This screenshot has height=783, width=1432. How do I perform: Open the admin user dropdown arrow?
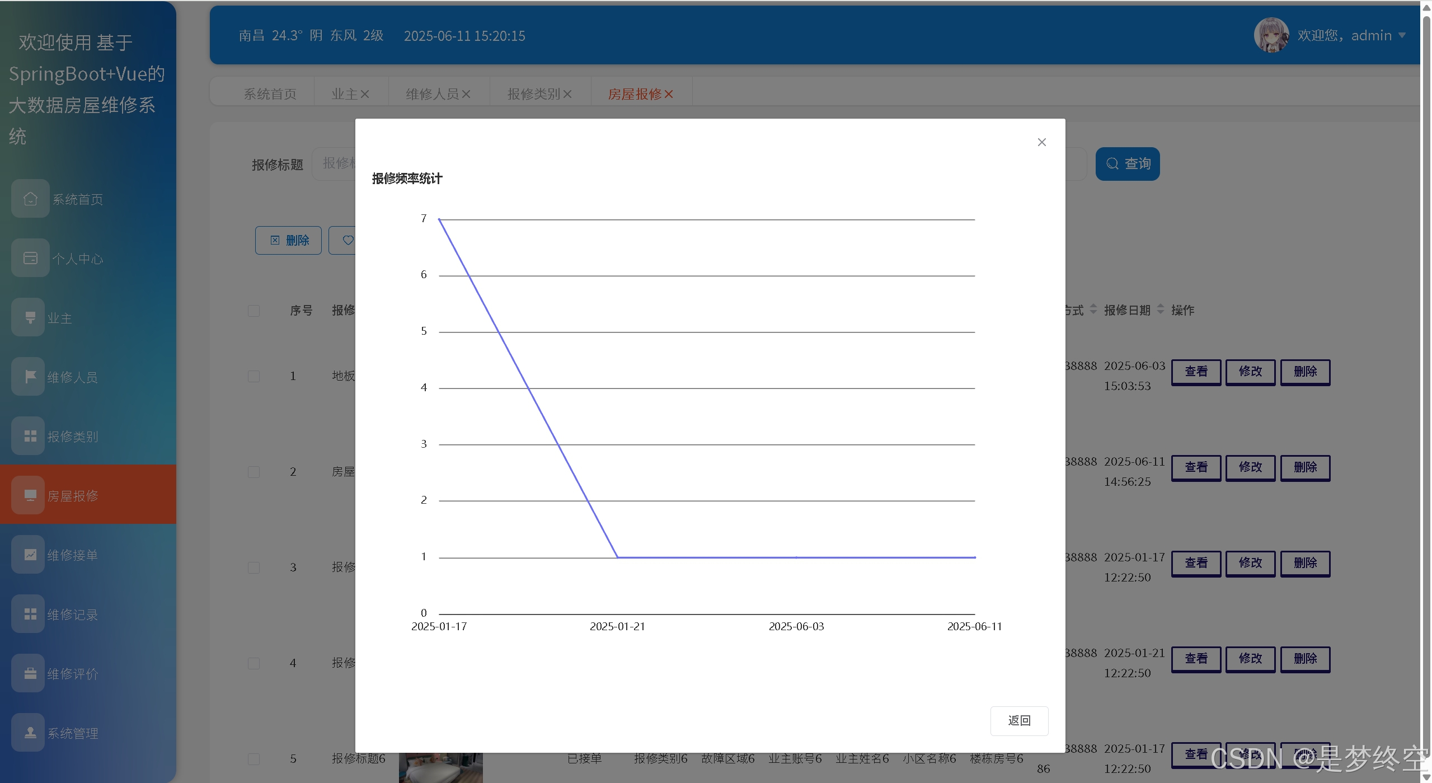(x=1402, y=35)
